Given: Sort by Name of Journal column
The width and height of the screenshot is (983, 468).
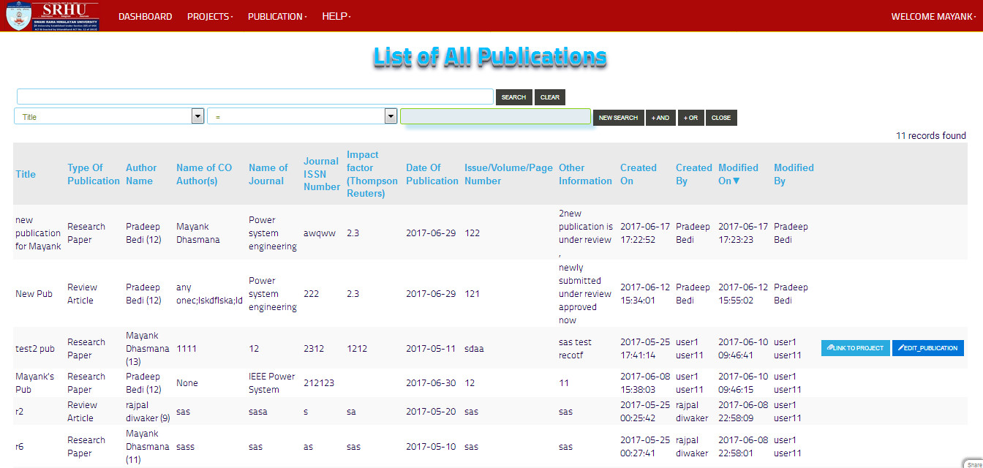Looking at the screenshot, I should (x=268, y=174).
